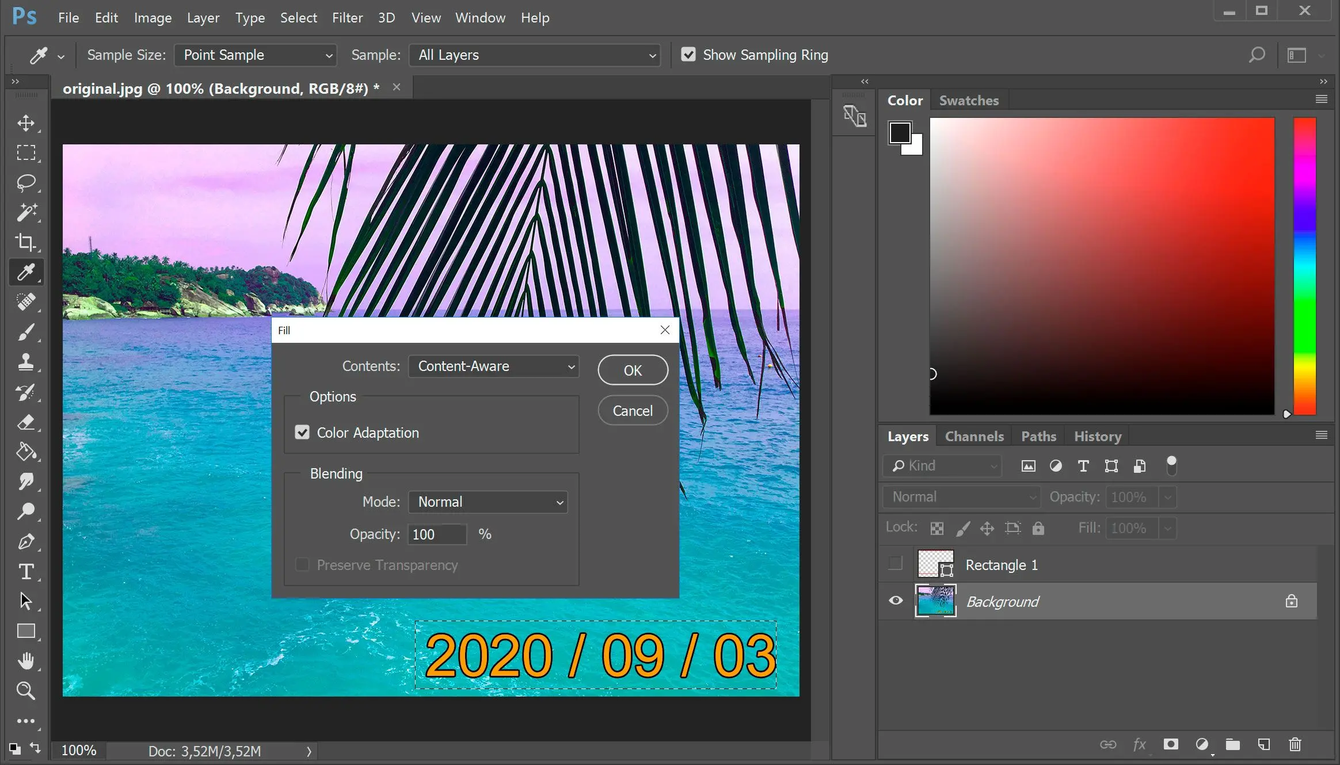Enable Color Adaptation checkbox
This screenshot has width=1340, height=765.
click(302, 432)
